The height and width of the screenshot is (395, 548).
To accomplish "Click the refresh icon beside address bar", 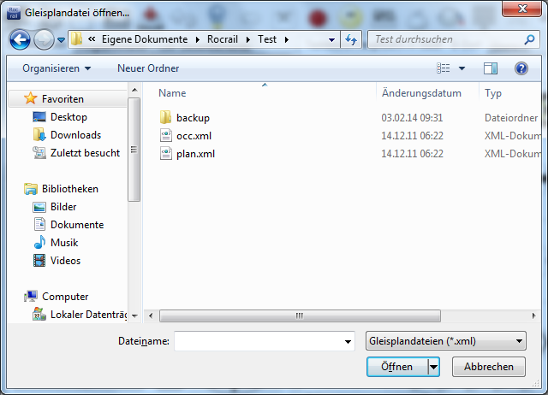I will click(x=351, y=40).
